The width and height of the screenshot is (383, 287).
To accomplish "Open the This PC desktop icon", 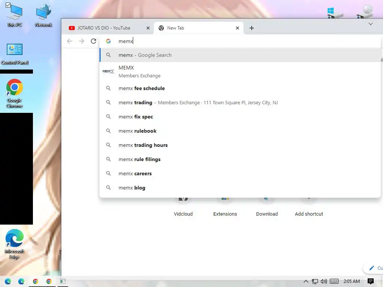I will (x=15, y=15).
